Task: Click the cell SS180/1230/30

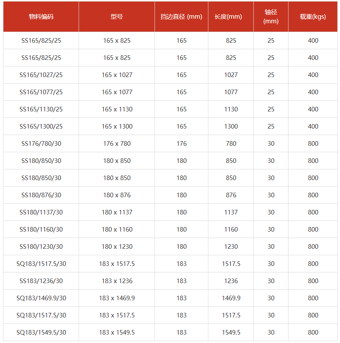Action: point(41,246)
